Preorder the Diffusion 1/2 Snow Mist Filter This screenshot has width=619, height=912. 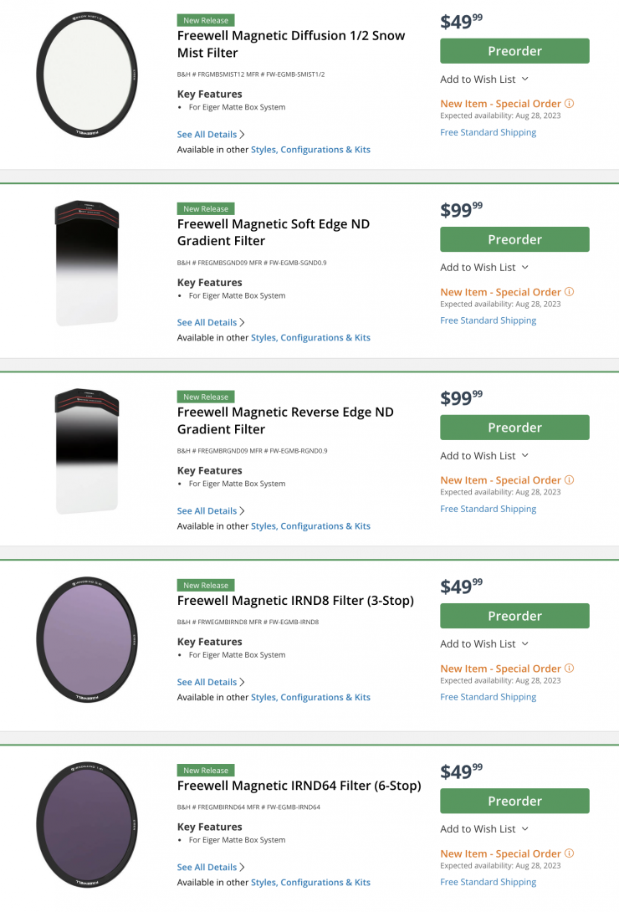click(x=514, y=51)
